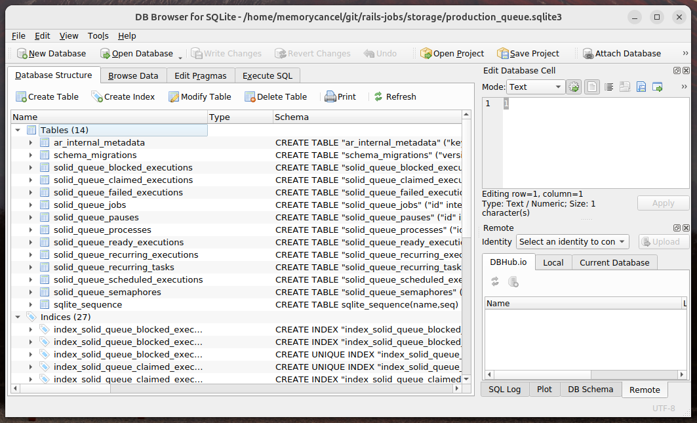Open the Select an identity dropdown
Image resolution: width=697 pixels, height=423 pixels.
[572, 241]
